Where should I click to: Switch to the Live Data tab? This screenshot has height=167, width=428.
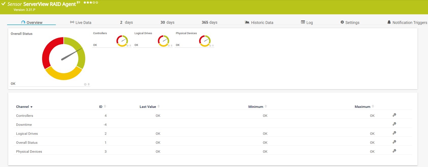(81, 22)
